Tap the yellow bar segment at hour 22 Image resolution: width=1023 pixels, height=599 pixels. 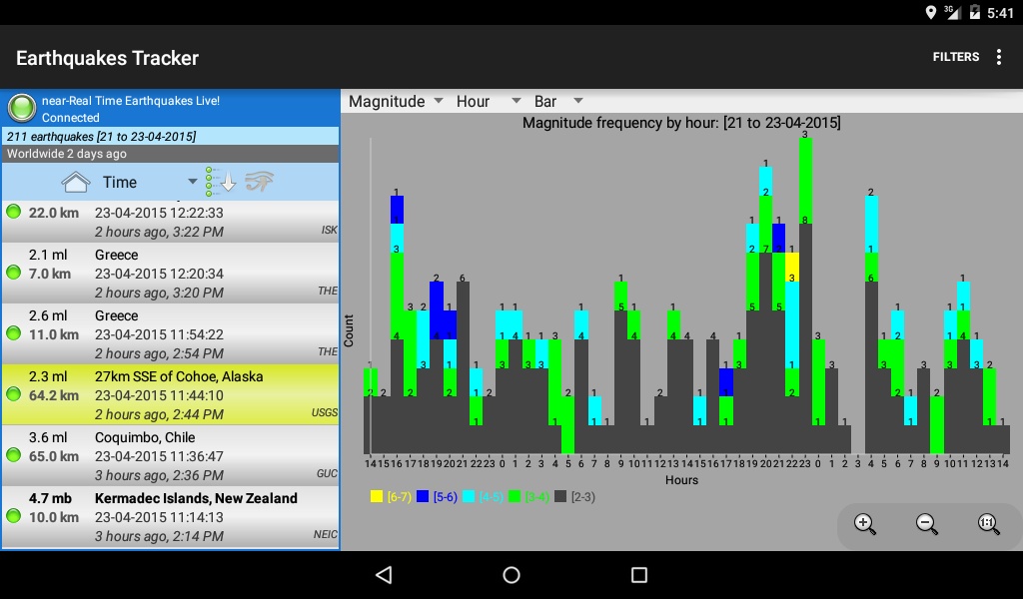(x=791, y=267)
